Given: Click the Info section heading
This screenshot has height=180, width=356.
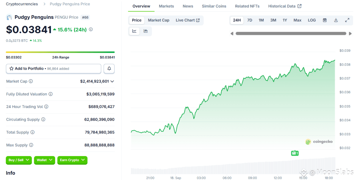Looking at the screenshot, I should [11, 173].
